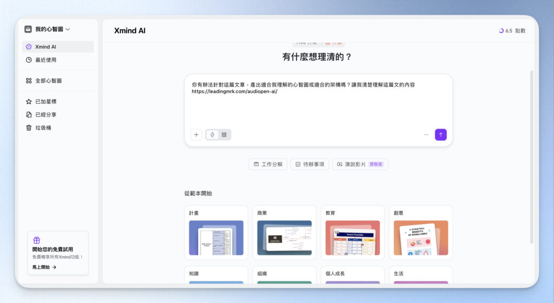Open the 創意 template card
The height and width of the screenshot is (303, 554).
tap(421, 232)
